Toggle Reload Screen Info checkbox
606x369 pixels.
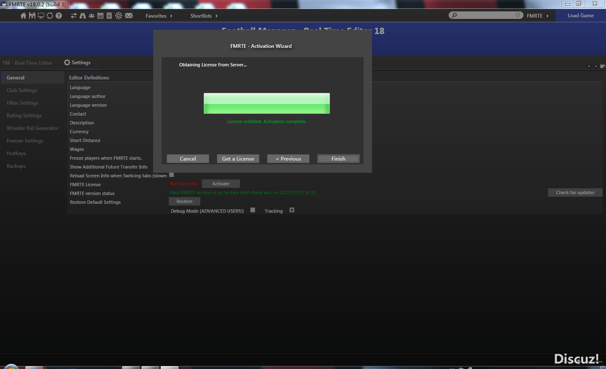coord(171,175)
